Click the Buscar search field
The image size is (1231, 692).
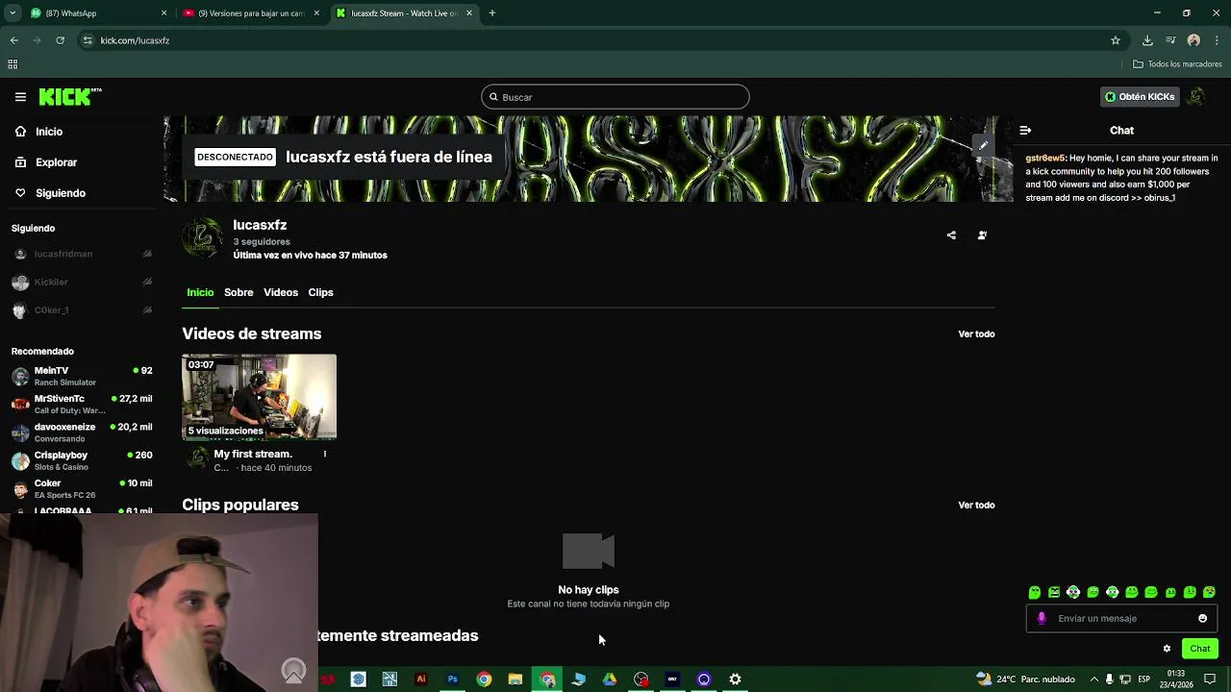coord(615,97)
